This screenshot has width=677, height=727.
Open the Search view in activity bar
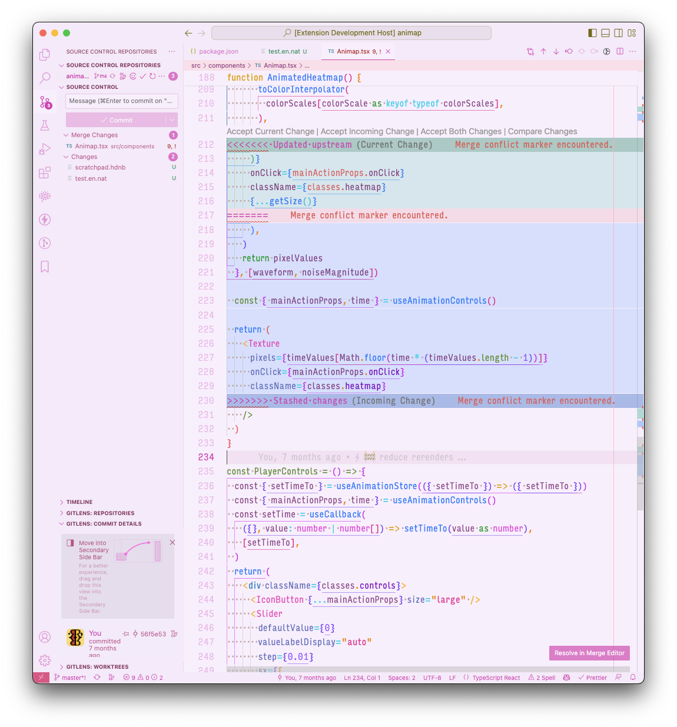[45, 78]
